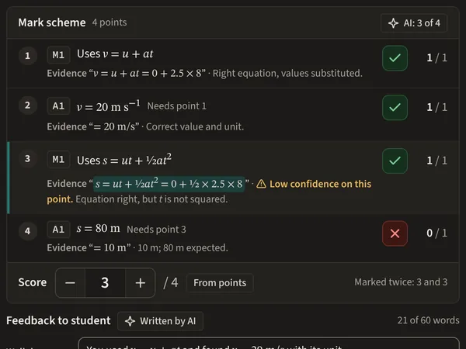Toggle the green checkmark for point 2
The height and width of the screenshot is (349, 466).
[395, 108]
